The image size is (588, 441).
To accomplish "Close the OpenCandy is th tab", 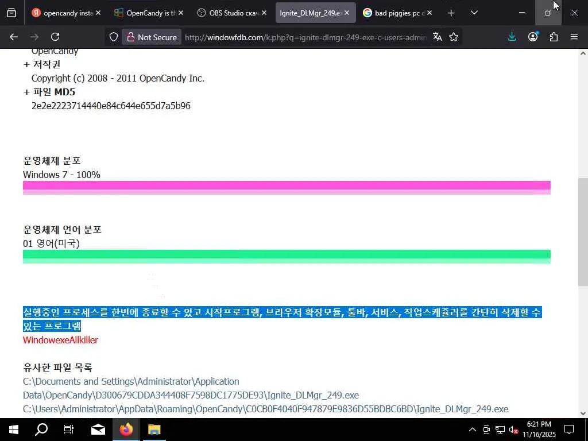I will [181, 13].
